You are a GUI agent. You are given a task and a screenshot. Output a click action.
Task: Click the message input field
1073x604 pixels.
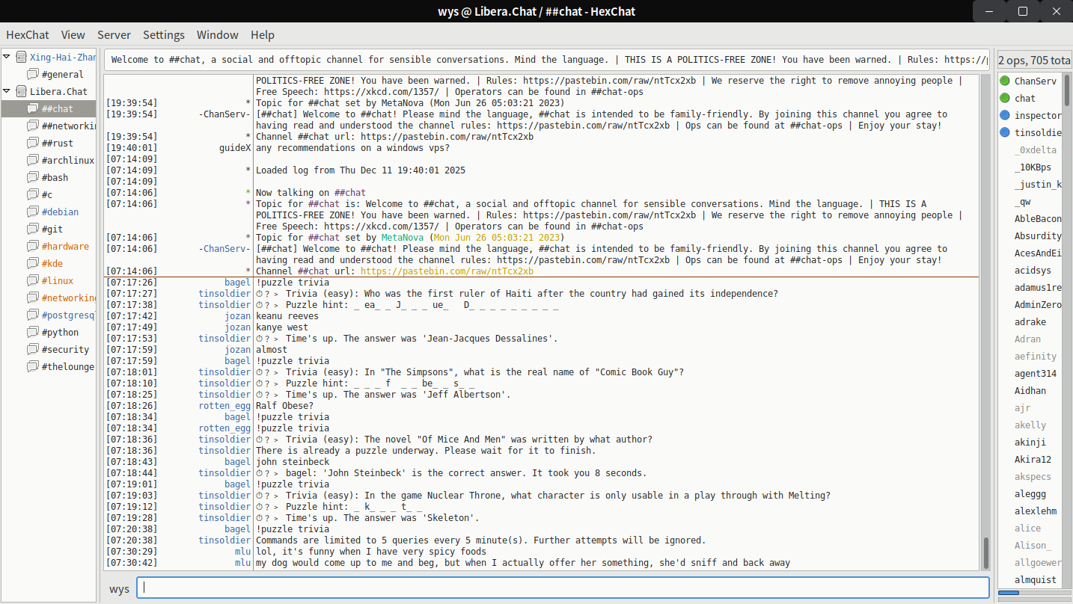pyautogui.click(x=563, y=588)
